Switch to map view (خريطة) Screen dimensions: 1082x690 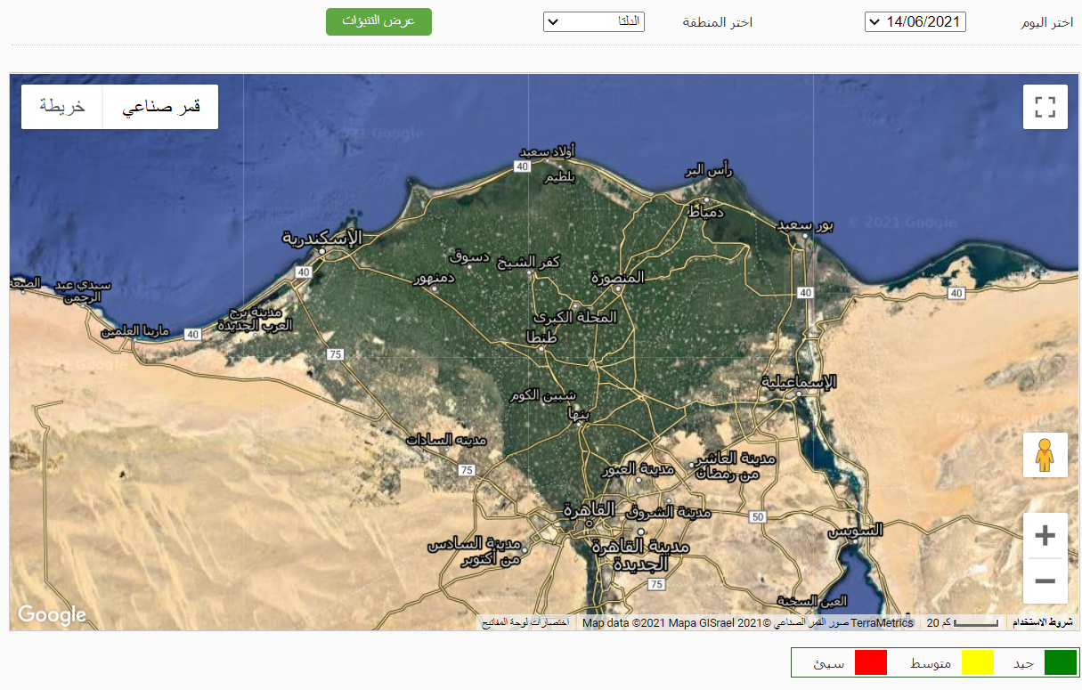(62, 107)
